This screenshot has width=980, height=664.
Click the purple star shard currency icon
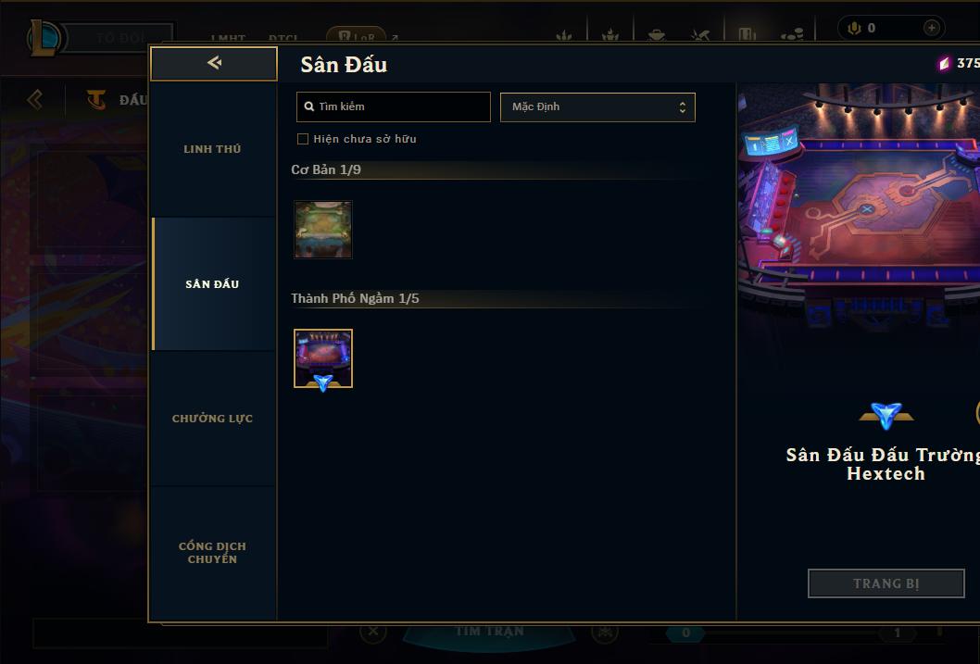(x=945, y=63)
